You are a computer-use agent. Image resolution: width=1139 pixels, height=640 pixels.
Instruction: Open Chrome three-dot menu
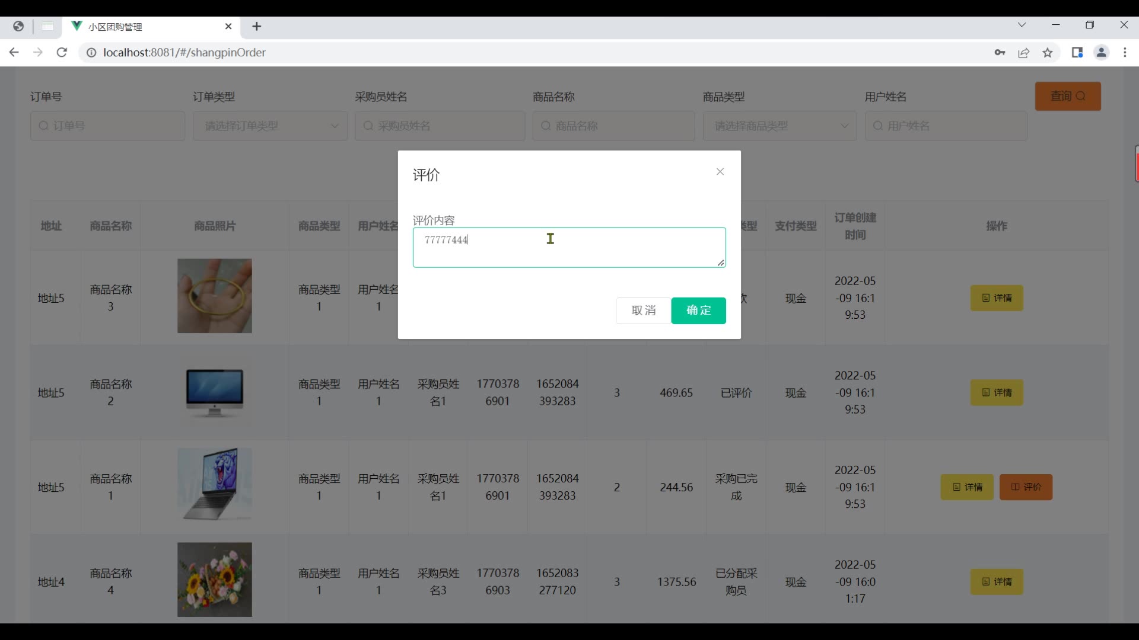1125,52
